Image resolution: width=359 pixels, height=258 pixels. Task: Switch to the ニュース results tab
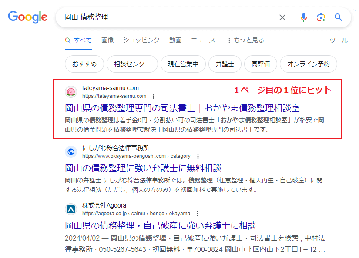point(203,40)
